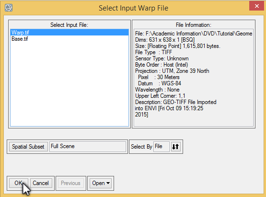Toggle Select By mode with the up-down arrows
The width and height of the screenshot is (266, 197).
point(175,147)
